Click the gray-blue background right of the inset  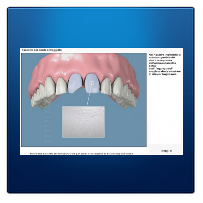point(125,125)
